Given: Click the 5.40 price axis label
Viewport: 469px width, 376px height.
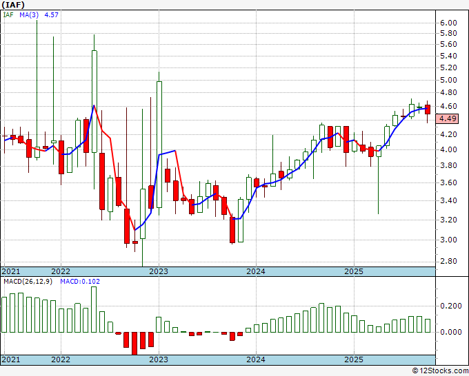Looking at the screenshot, I should pos(448,56).
